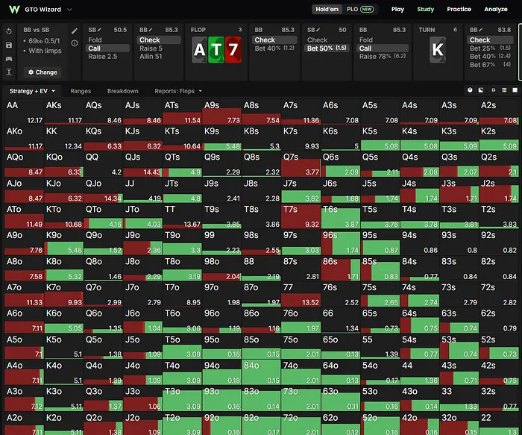The width and height of the screenshot is (522, 435).
Task: Click the small four-square grid layout icon
Action: tap(494, 90)
